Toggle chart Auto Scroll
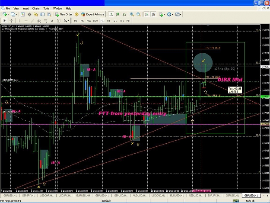 147,14
